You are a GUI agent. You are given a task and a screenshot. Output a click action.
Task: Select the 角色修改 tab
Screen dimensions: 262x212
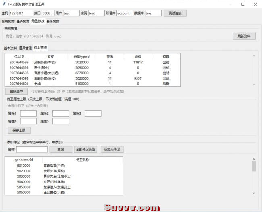click(38, 21)
